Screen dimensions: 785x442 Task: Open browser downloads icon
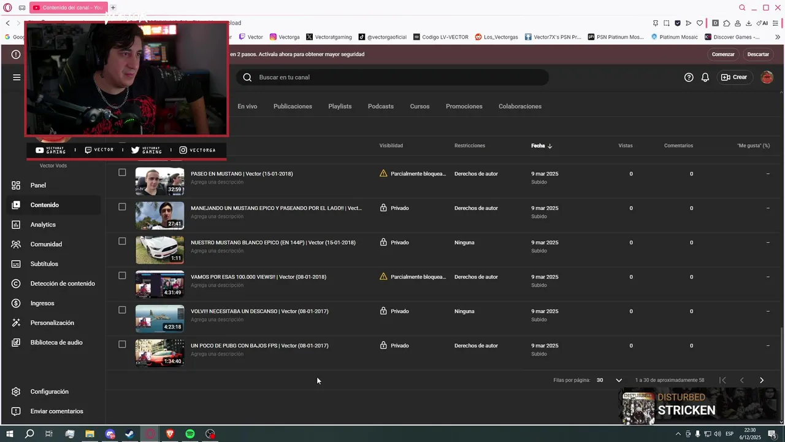pos(749,23)
